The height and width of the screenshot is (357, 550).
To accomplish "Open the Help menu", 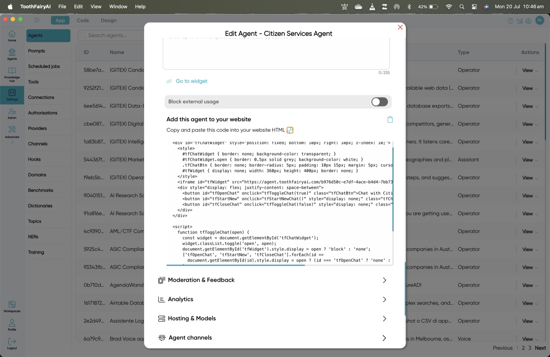I will [140, 7].
